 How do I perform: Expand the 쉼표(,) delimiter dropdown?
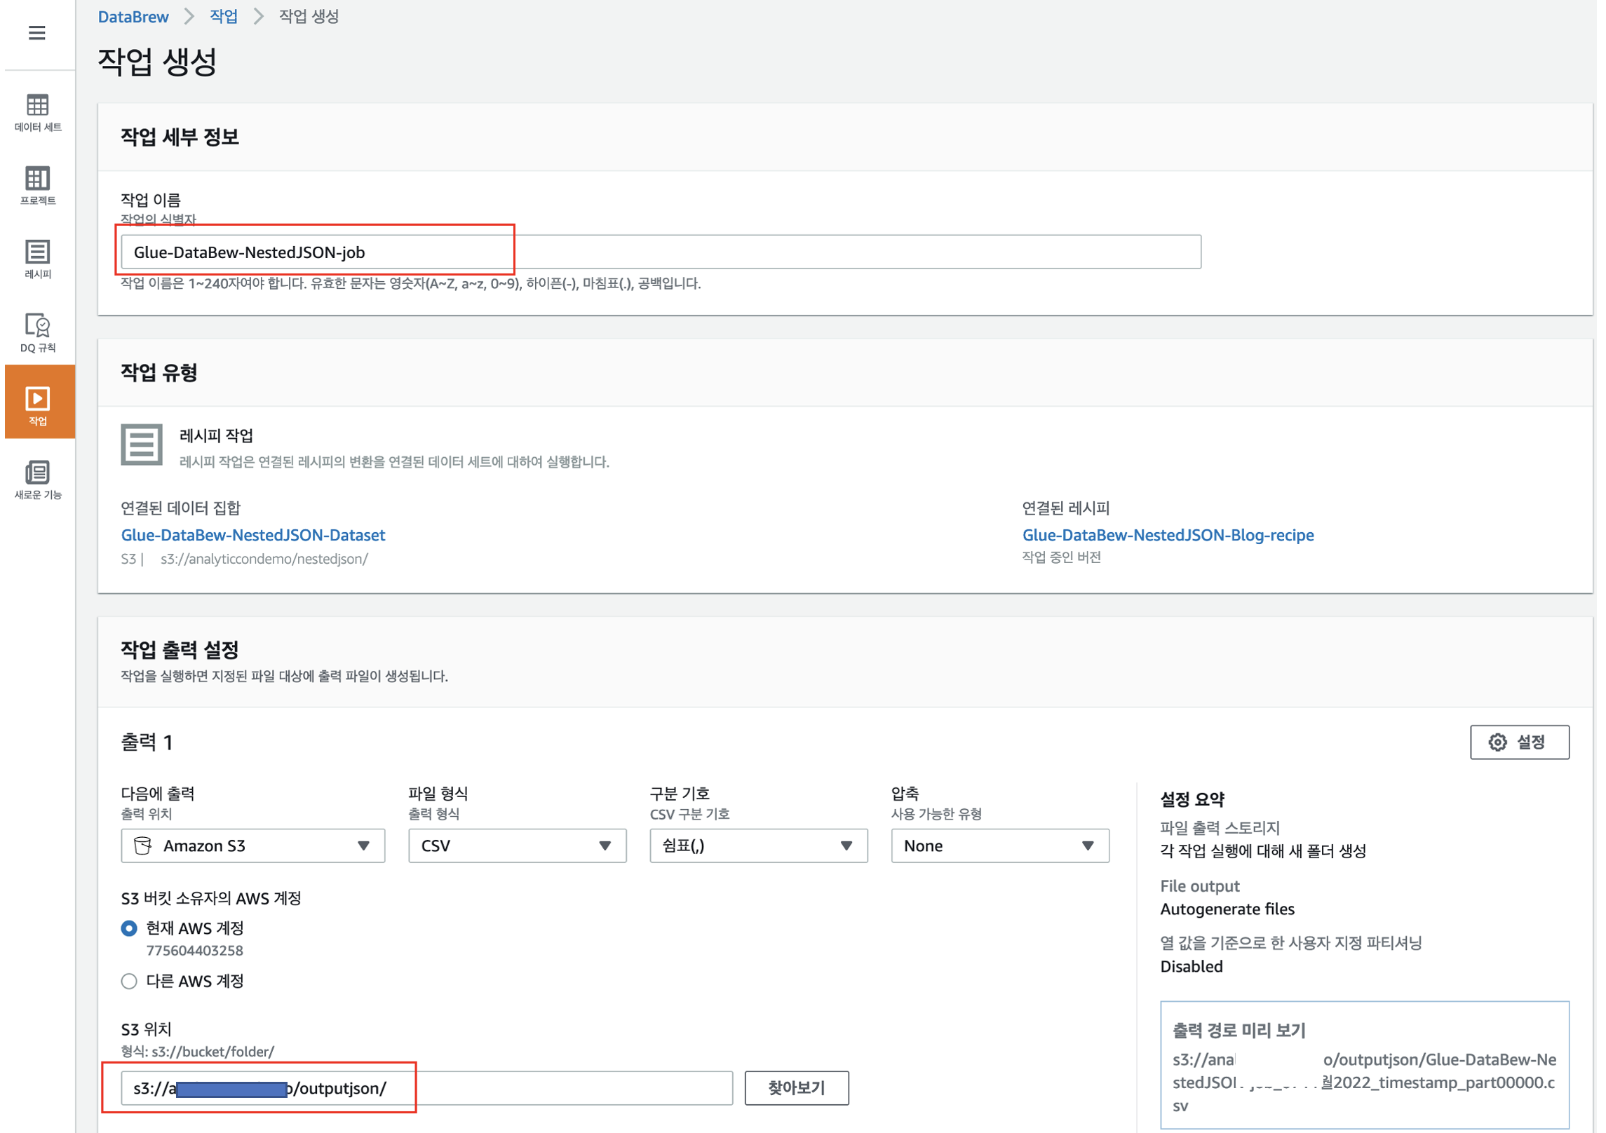[x=758, y=846]
